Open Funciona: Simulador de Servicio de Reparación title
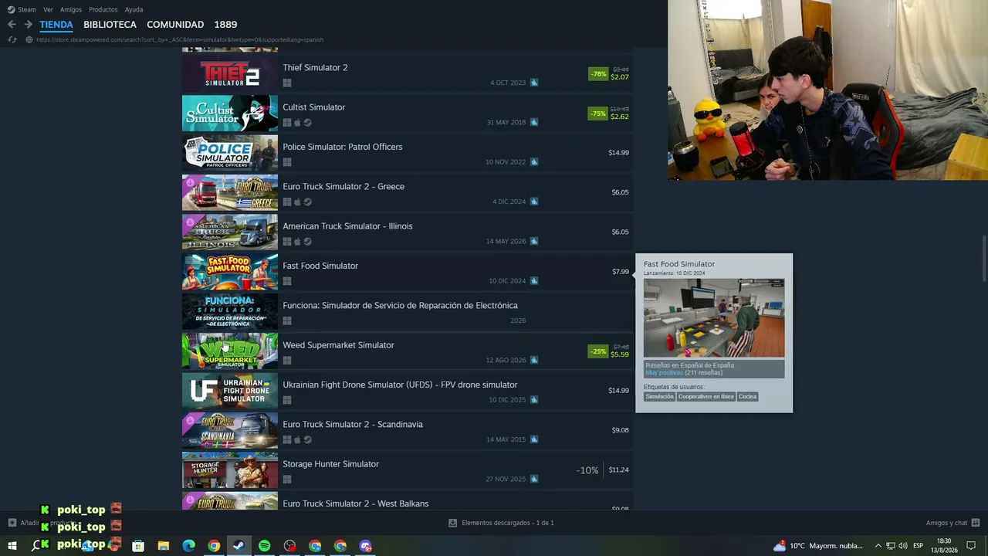This screenshot has width=988, height=556. click(400, 306)
